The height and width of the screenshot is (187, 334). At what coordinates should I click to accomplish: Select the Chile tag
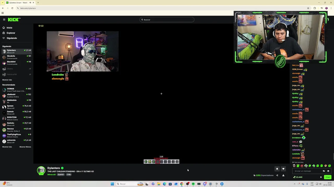click(69, 175)
